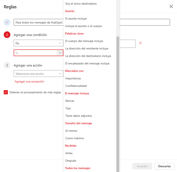Click the step 3 circle icon

(7, 65)
